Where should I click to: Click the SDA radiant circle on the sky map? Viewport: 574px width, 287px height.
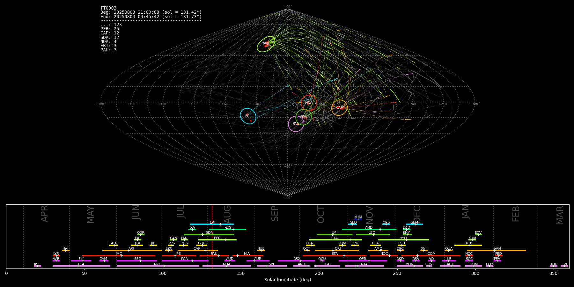(303, 117)
